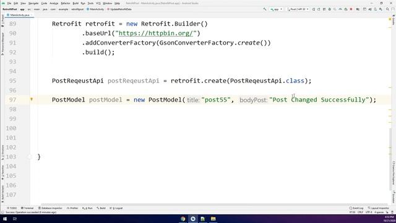Click the File Explorer taskbar icon
The image size is (396, 223).
[213, 219]
